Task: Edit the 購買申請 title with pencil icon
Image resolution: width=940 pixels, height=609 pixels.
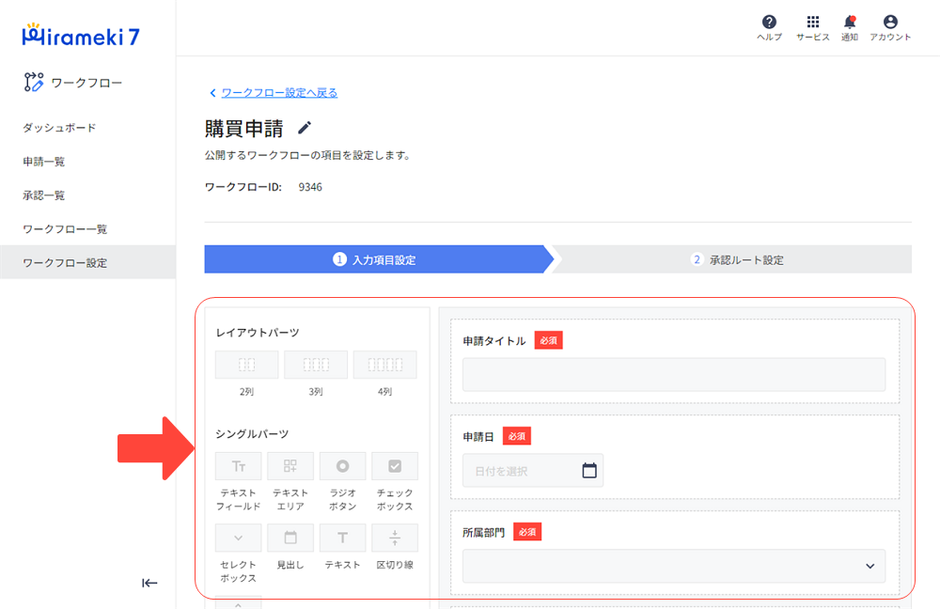Action: coord(304,127)
